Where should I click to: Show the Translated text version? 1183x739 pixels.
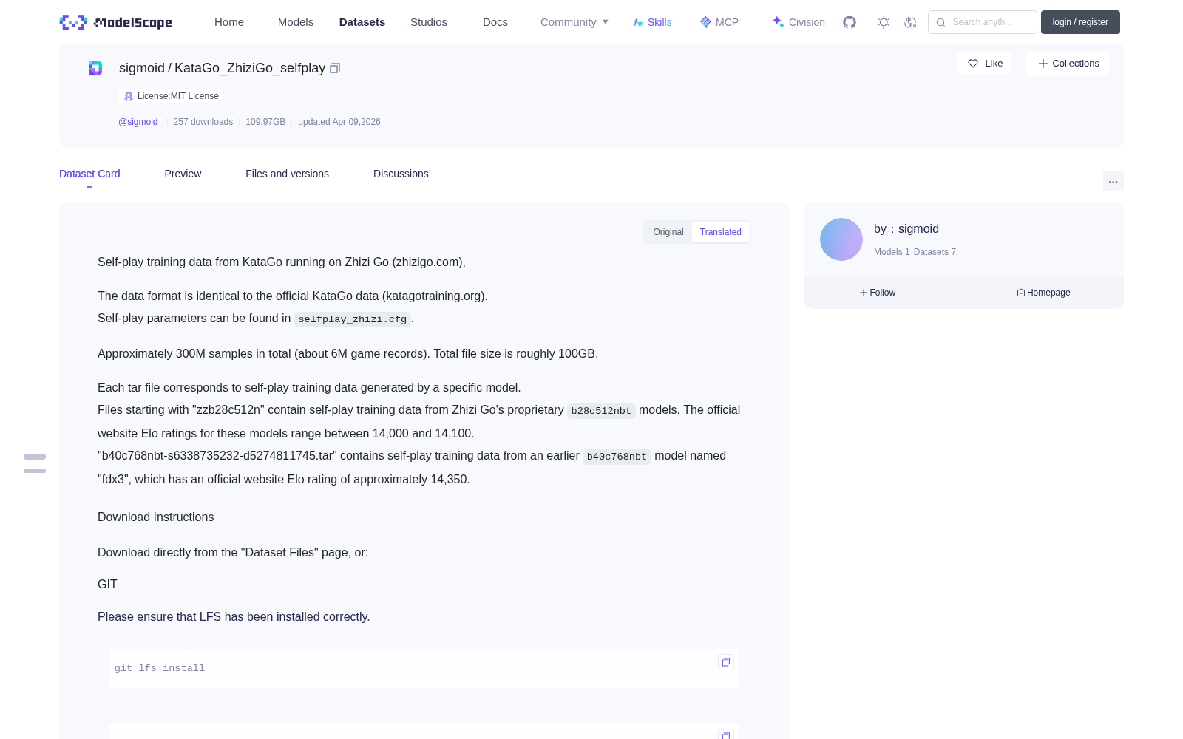(721, 232)
